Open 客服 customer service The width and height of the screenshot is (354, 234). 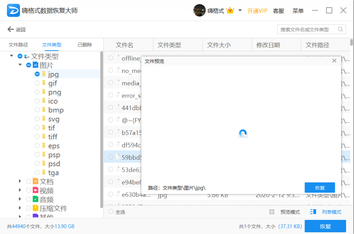[278, 11]
